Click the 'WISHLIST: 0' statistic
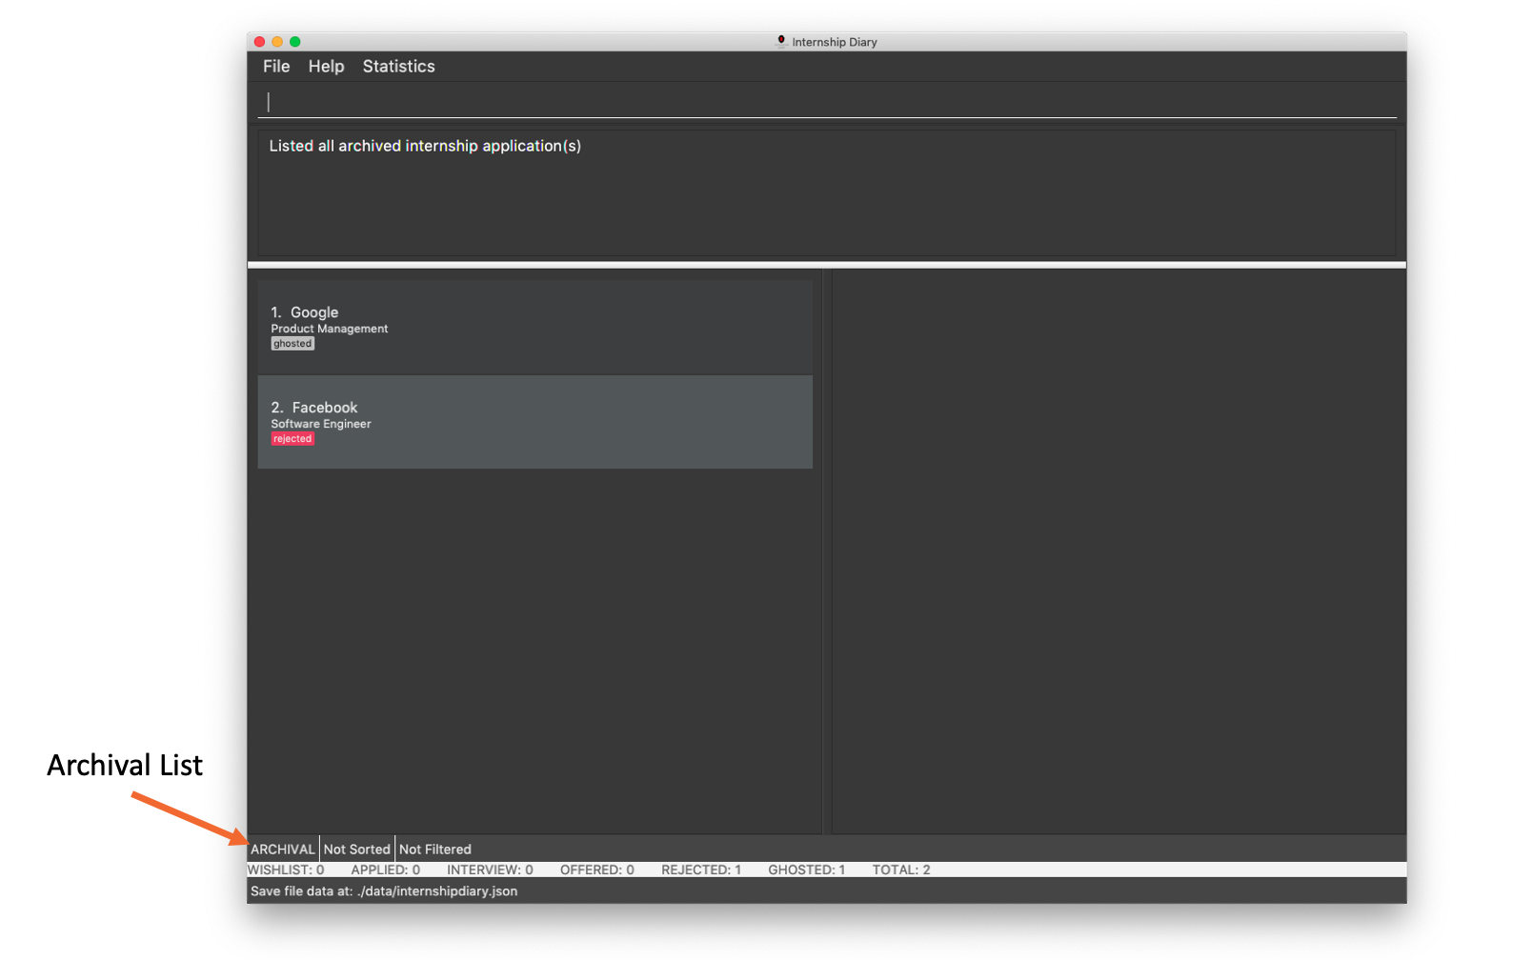The height and width of the screenshot is (960, 1532). [286, 870]
